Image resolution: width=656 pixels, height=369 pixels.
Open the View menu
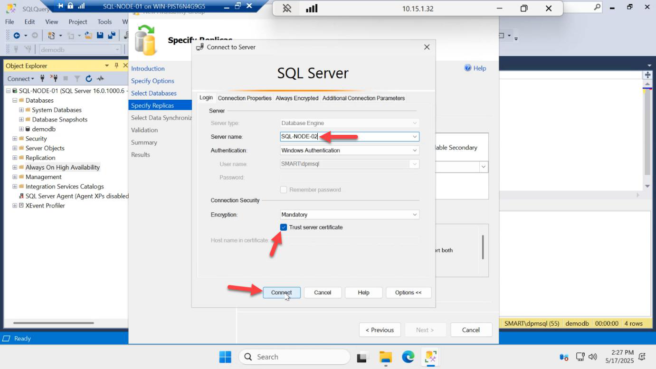pos(52,22)
